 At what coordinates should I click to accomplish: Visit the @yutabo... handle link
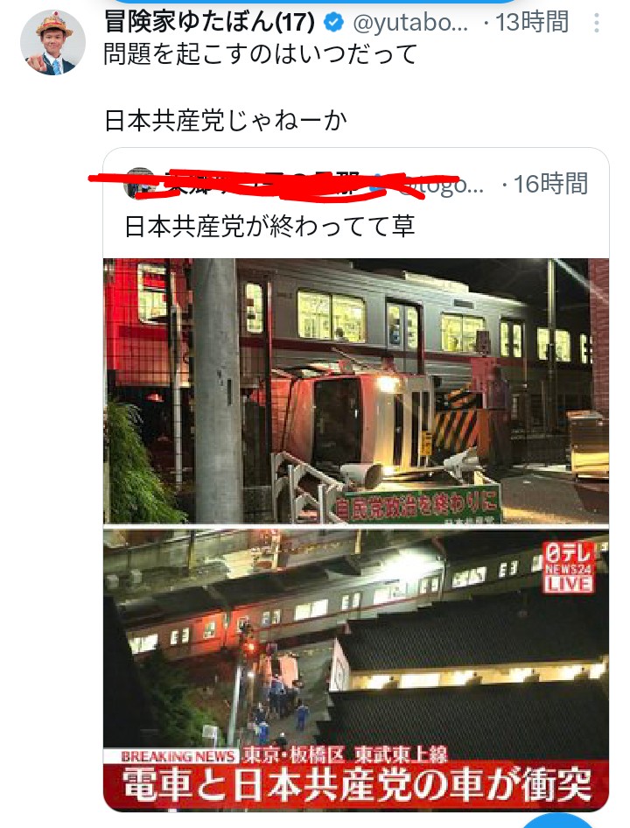pos(410,23)
